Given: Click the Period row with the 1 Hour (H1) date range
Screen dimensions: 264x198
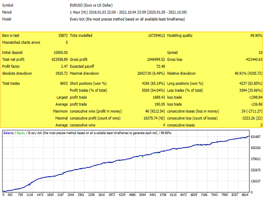Looking at the screenshot, I should coord(128,12).
